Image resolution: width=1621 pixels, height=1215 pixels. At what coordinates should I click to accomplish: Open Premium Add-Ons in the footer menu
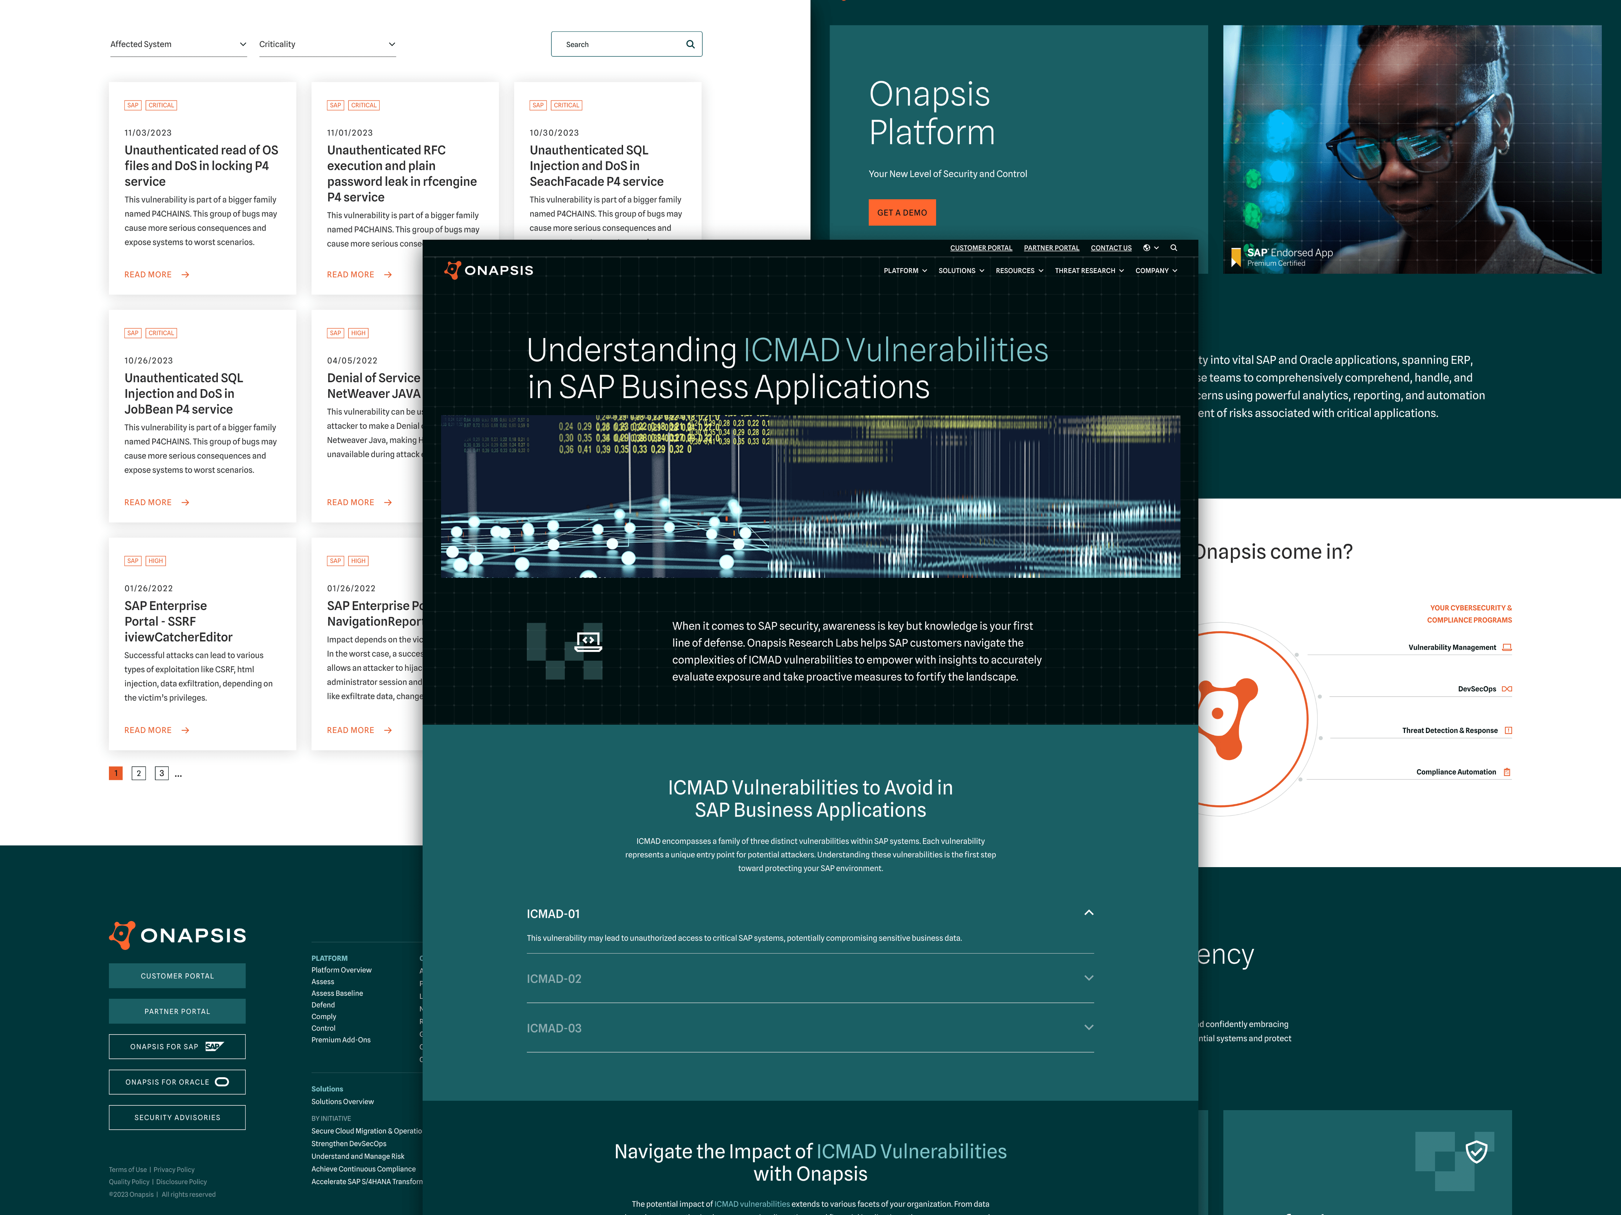coord(341,1040)
